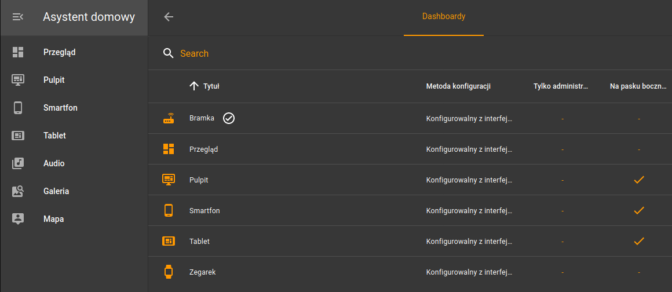Sort by Tylko administrator column header

pyautogui.click(x=561, y=86)
